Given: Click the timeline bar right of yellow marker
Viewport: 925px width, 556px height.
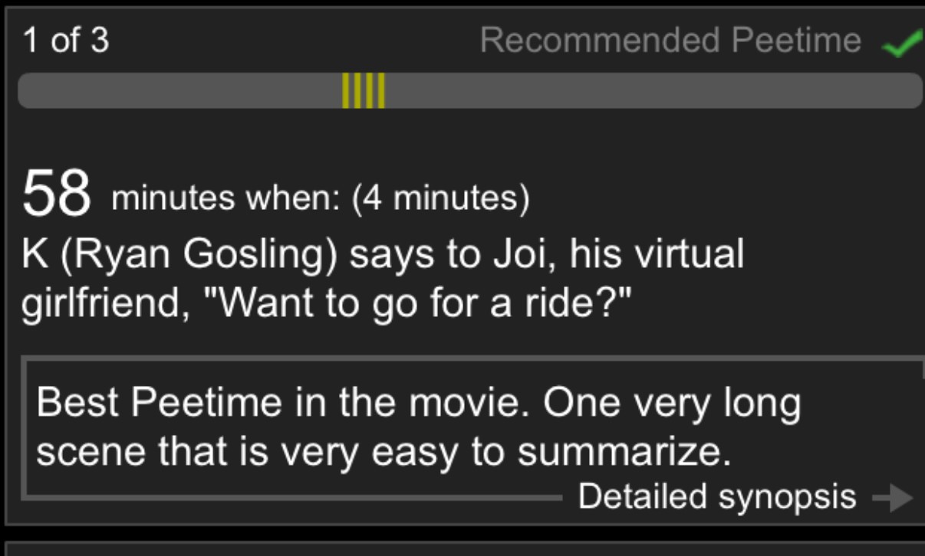Looking at the screenshot, I should (x=652, y=90).
